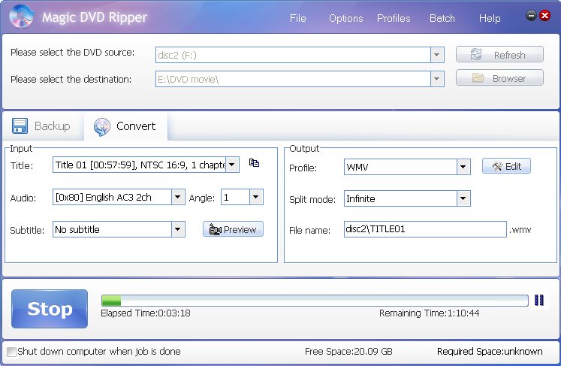Click the Required Space status text

click(490, 352)
